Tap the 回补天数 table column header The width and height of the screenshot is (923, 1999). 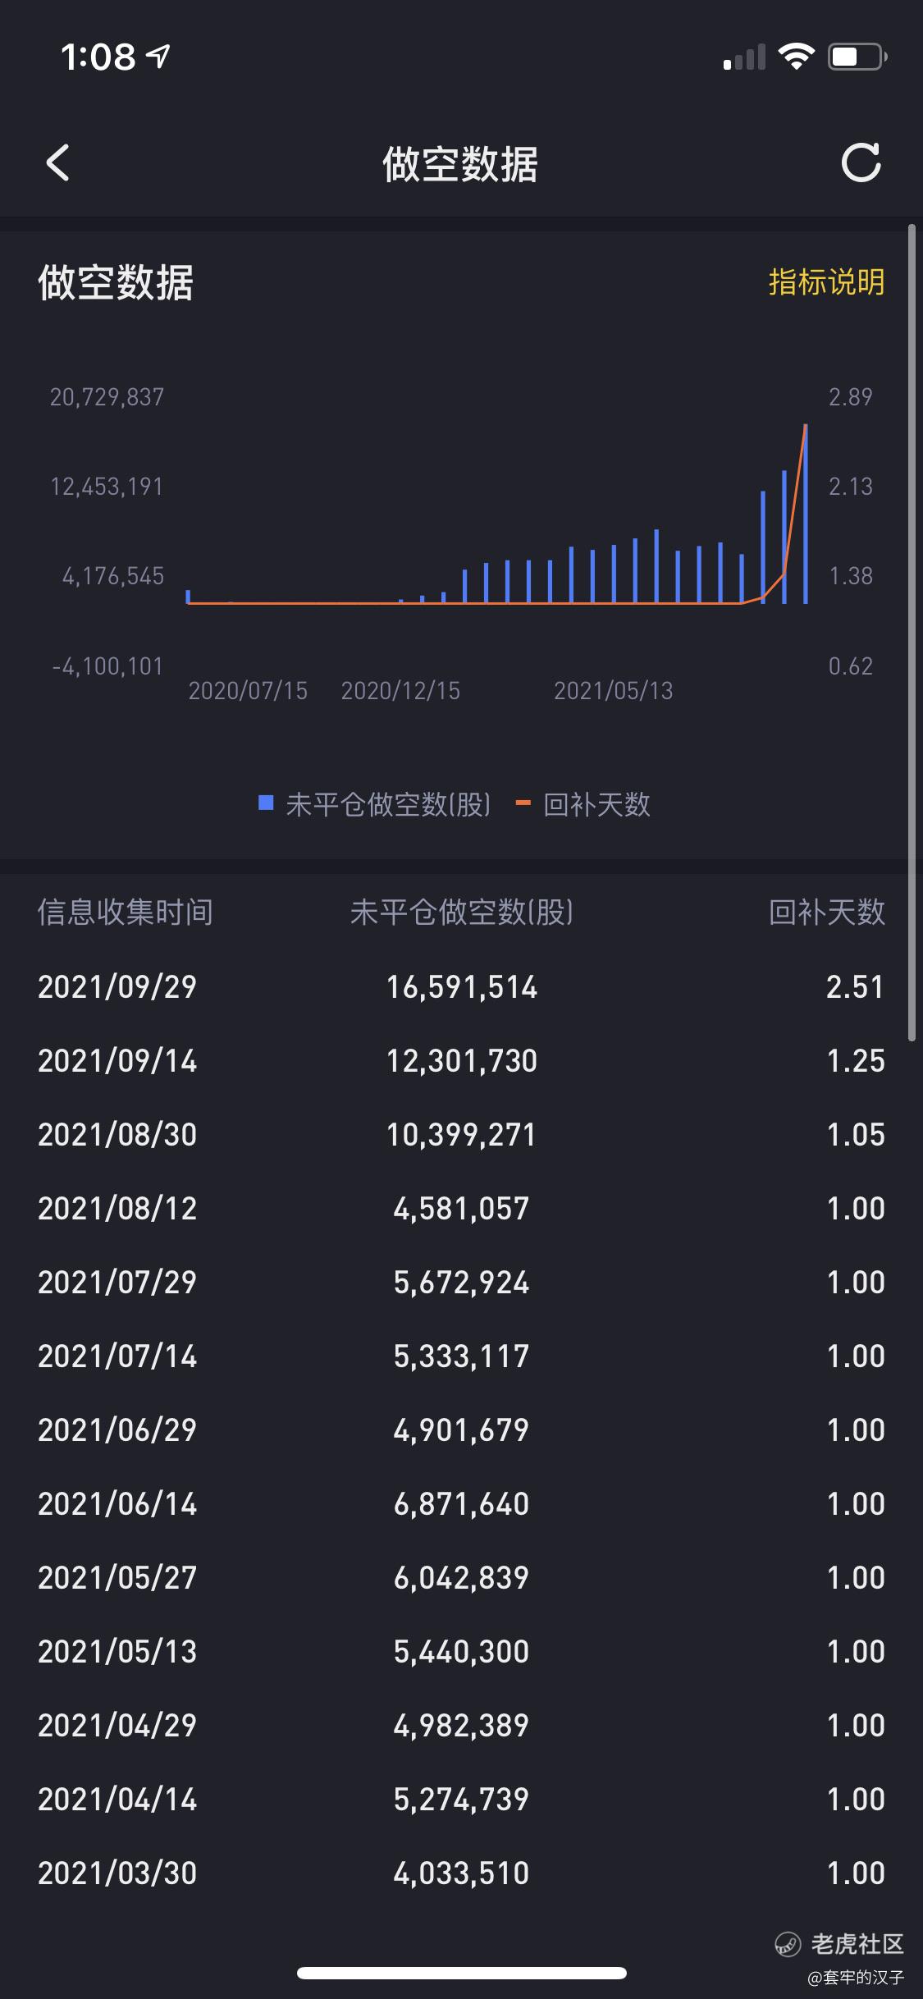click(x=827, y=912)
